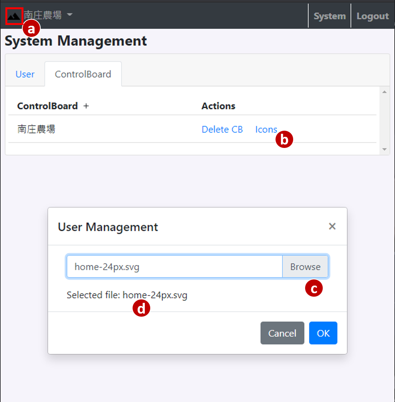Click the Actions column header
Screen dimensions: 395x402
point(218,106)
